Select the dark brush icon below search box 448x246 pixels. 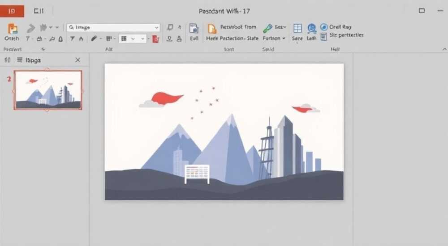[x=94, y=38]
